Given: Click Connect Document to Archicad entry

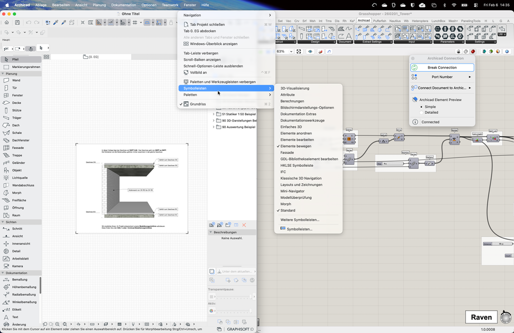Looking at the screenshot, I should click(442, 88).
